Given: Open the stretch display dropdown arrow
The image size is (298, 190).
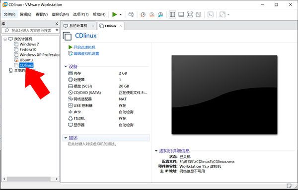Looking at the screenshot, I should (228, 14).
